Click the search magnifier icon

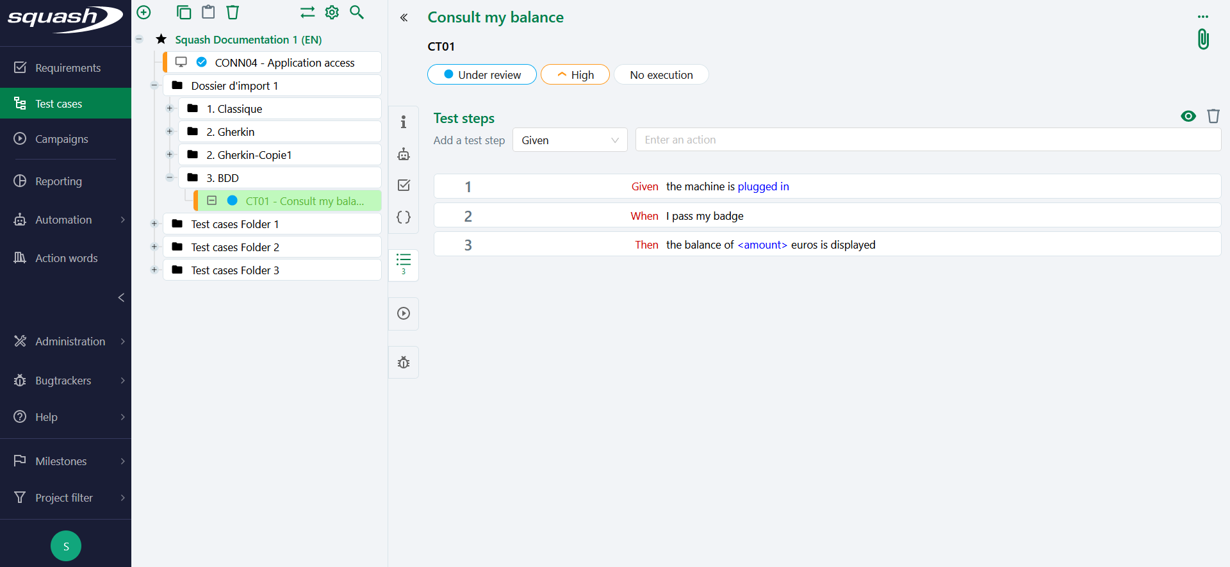357,12
